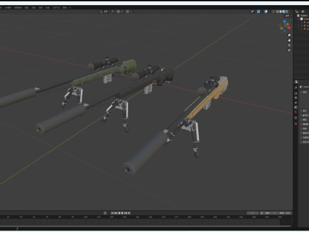Select solid viewport shading sphere

pos(281,12)
